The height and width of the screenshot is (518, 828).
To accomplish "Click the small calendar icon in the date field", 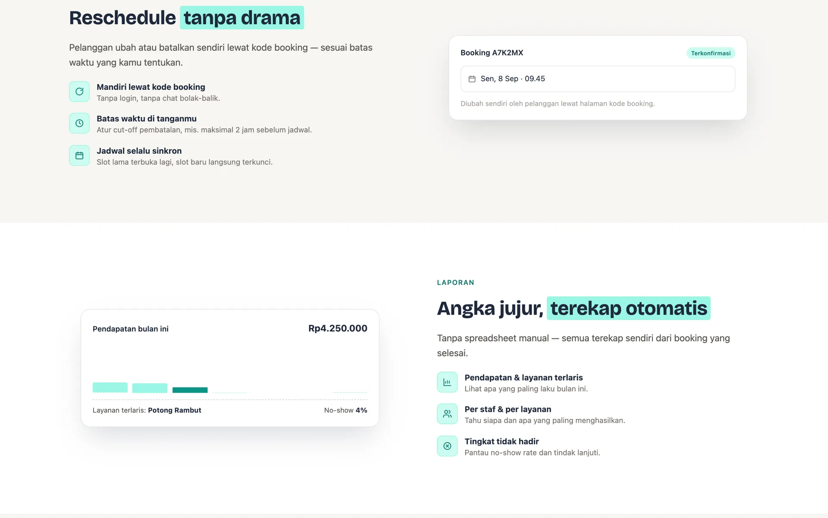I will 472,79.
